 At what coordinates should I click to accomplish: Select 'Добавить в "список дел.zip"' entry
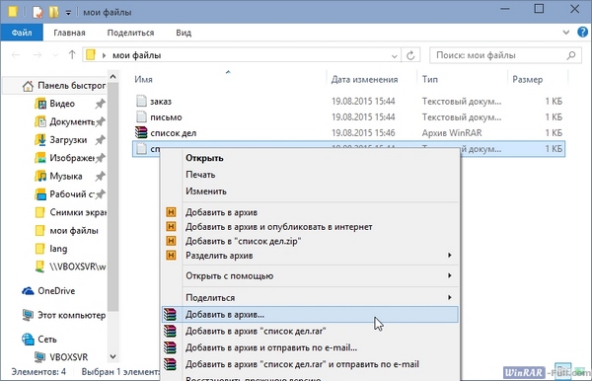pos(310,241)
